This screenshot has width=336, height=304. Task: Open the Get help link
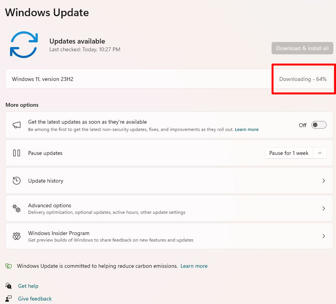click(x=28, y=286)
